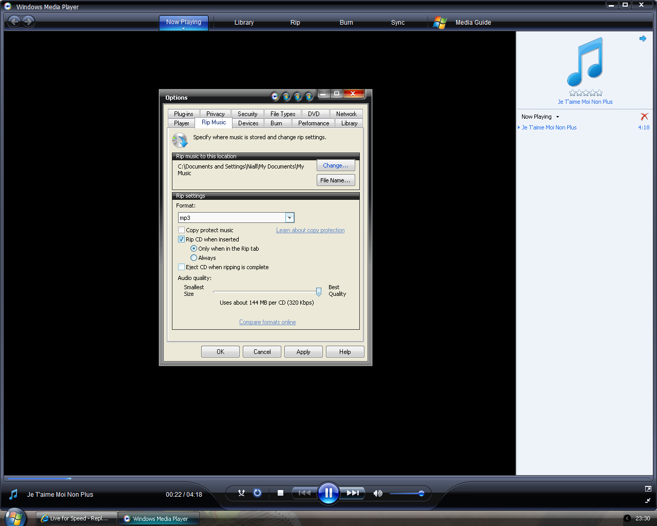Image resolution: width=657 pixels, height=526 pixels.
Task: Go to the Burn tab in the main toolbar
Action: 346,23
